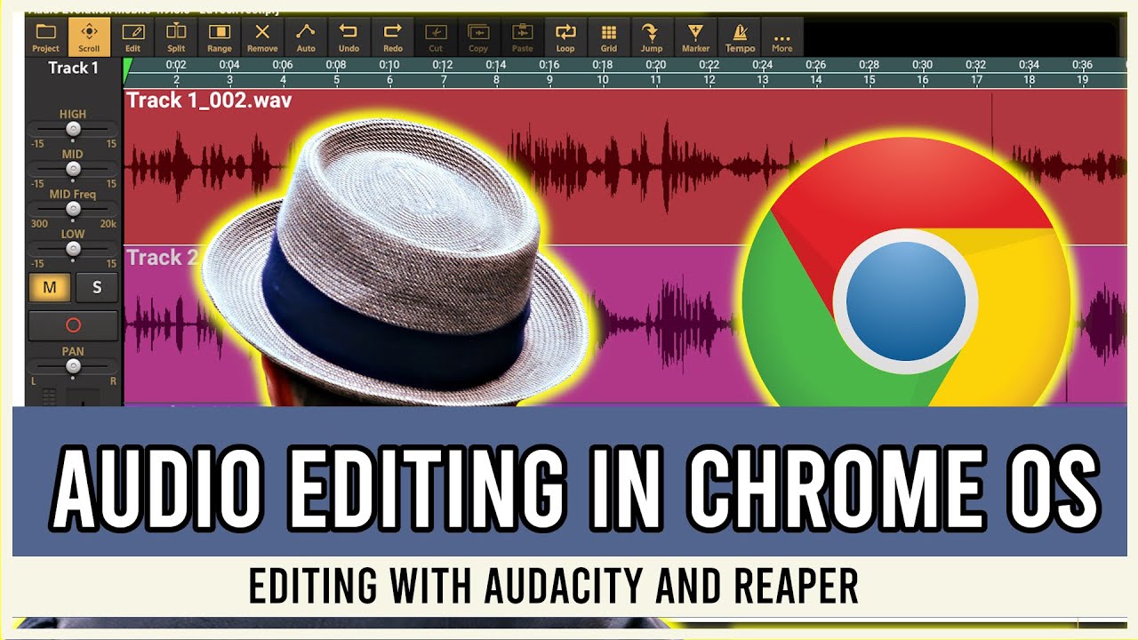
Task: Arm Track 1 with the record button
Action: [x=73, y=325]
